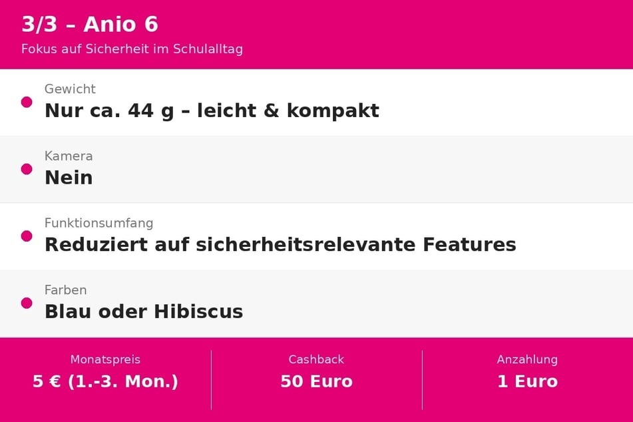Click the Farben label
The height and width of the screenshot is (422, 633).
point(65,290)
